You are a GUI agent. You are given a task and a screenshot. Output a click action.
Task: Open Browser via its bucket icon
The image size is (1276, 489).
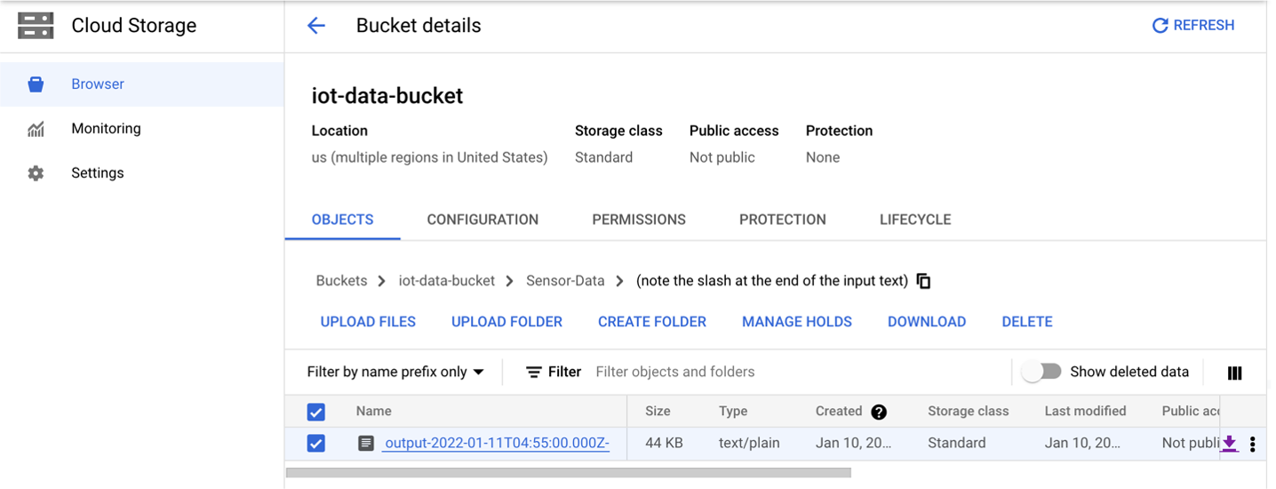point(36,84)
